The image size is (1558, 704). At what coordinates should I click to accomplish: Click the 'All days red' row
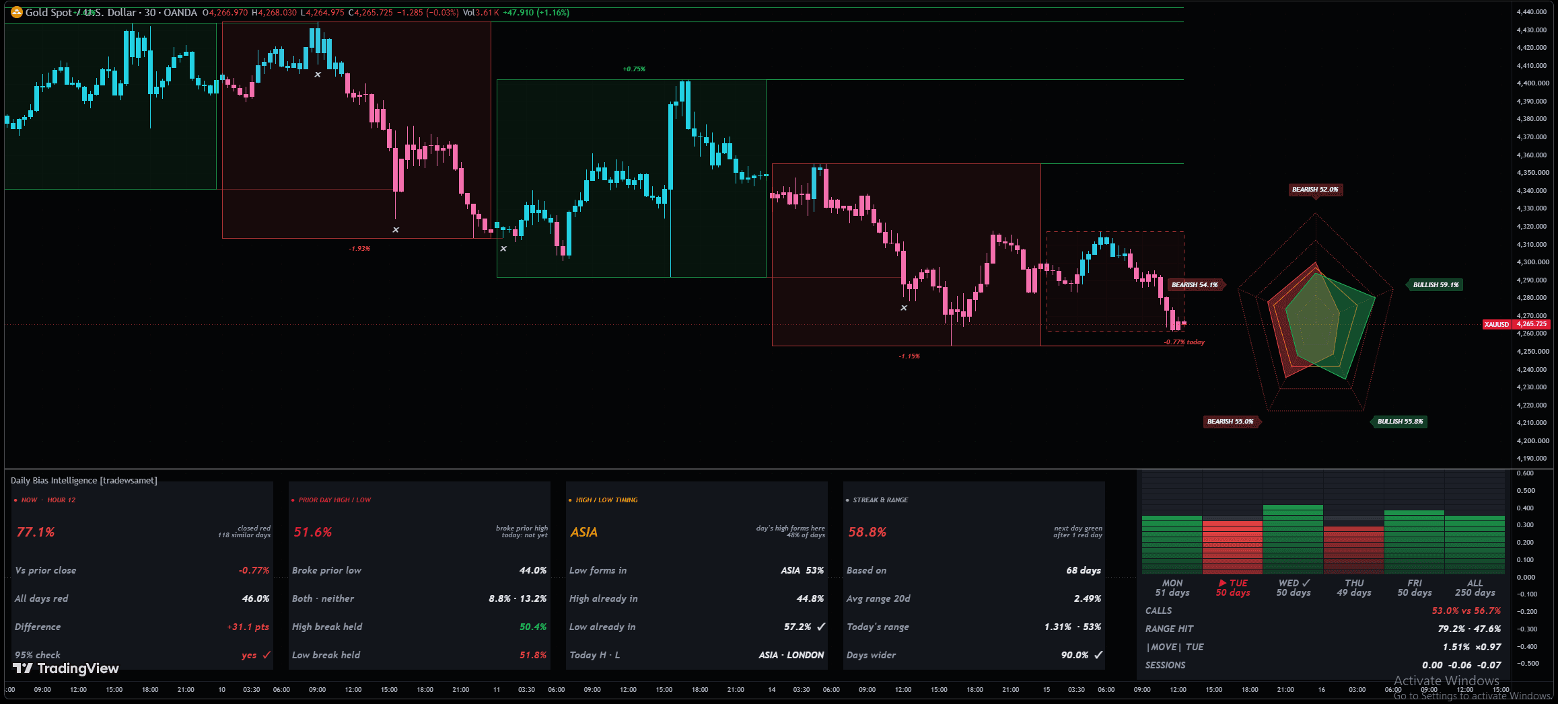(143, 598)
